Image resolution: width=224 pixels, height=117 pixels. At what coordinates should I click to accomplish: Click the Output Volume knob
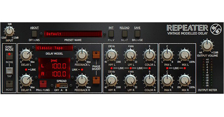pyautogui.click(x=207, y=45)
